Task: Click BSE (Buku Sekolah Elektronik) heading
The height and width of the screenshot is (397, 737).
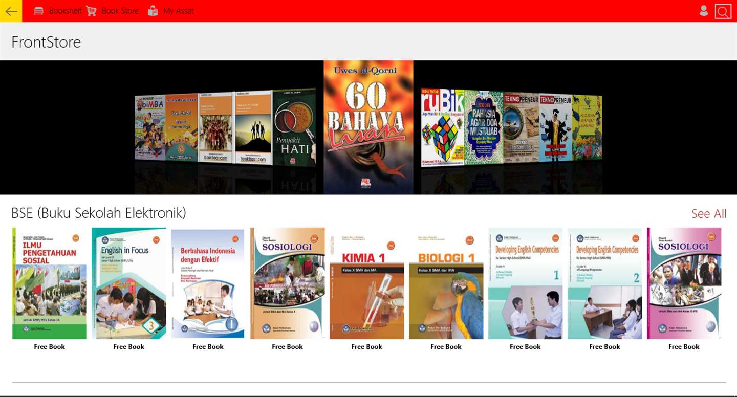Action: coord(99,213)
